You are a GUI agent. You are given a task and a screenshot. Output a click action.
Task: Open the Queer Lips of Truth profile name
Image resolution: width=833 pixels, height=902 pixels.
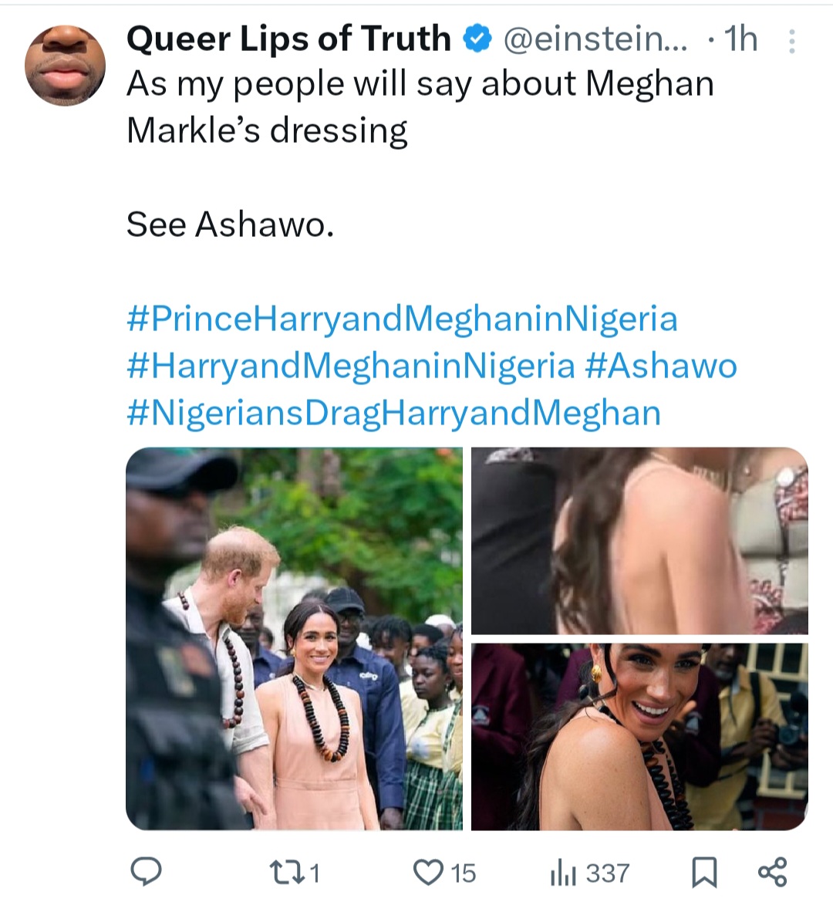click(x=288, y=39)
